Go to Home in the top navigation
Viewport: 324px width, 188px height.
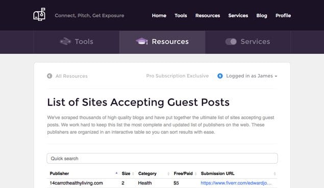pos(159,16)
